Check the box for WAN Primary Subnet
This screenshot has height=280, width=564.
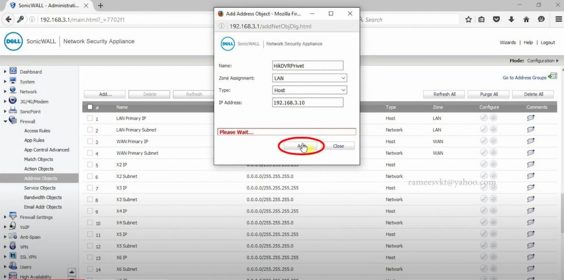click(x=90, y=153)
